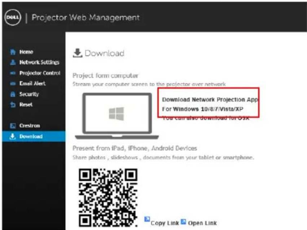The image size is (307, 230).
Task: Click For Windows 10/8/7/Vista/XP link
Action: 203,109
